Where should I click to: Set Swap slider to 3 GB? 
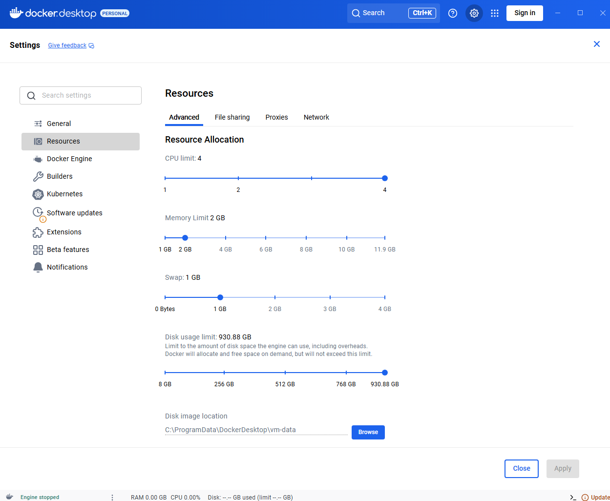tap(330, 297)
